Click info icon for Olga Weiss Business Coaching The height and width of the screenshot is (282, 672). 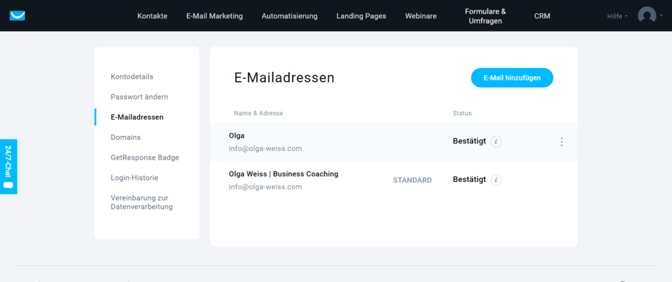(x=496, y=180)
